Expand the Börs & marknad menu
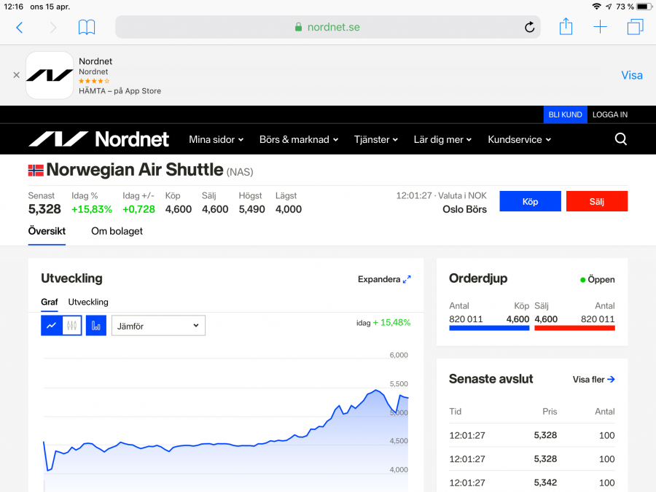Image resolution: width=656 pixels, height=492 pixels. 299,139
